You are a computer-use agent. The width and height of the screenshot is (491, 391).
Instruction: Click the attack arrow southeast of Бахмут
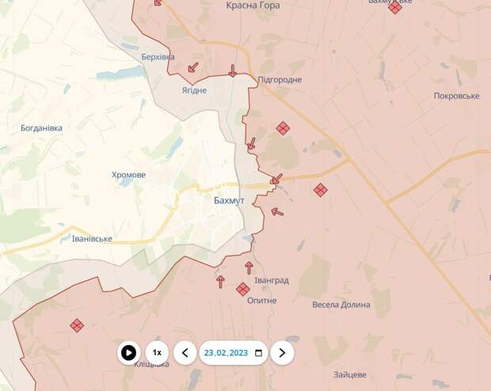click(277, 212)
